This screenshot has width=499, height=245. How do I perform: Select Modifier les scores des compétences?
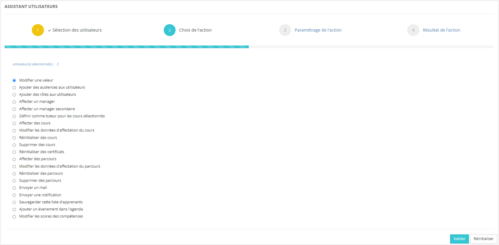(x=14, y=217)
